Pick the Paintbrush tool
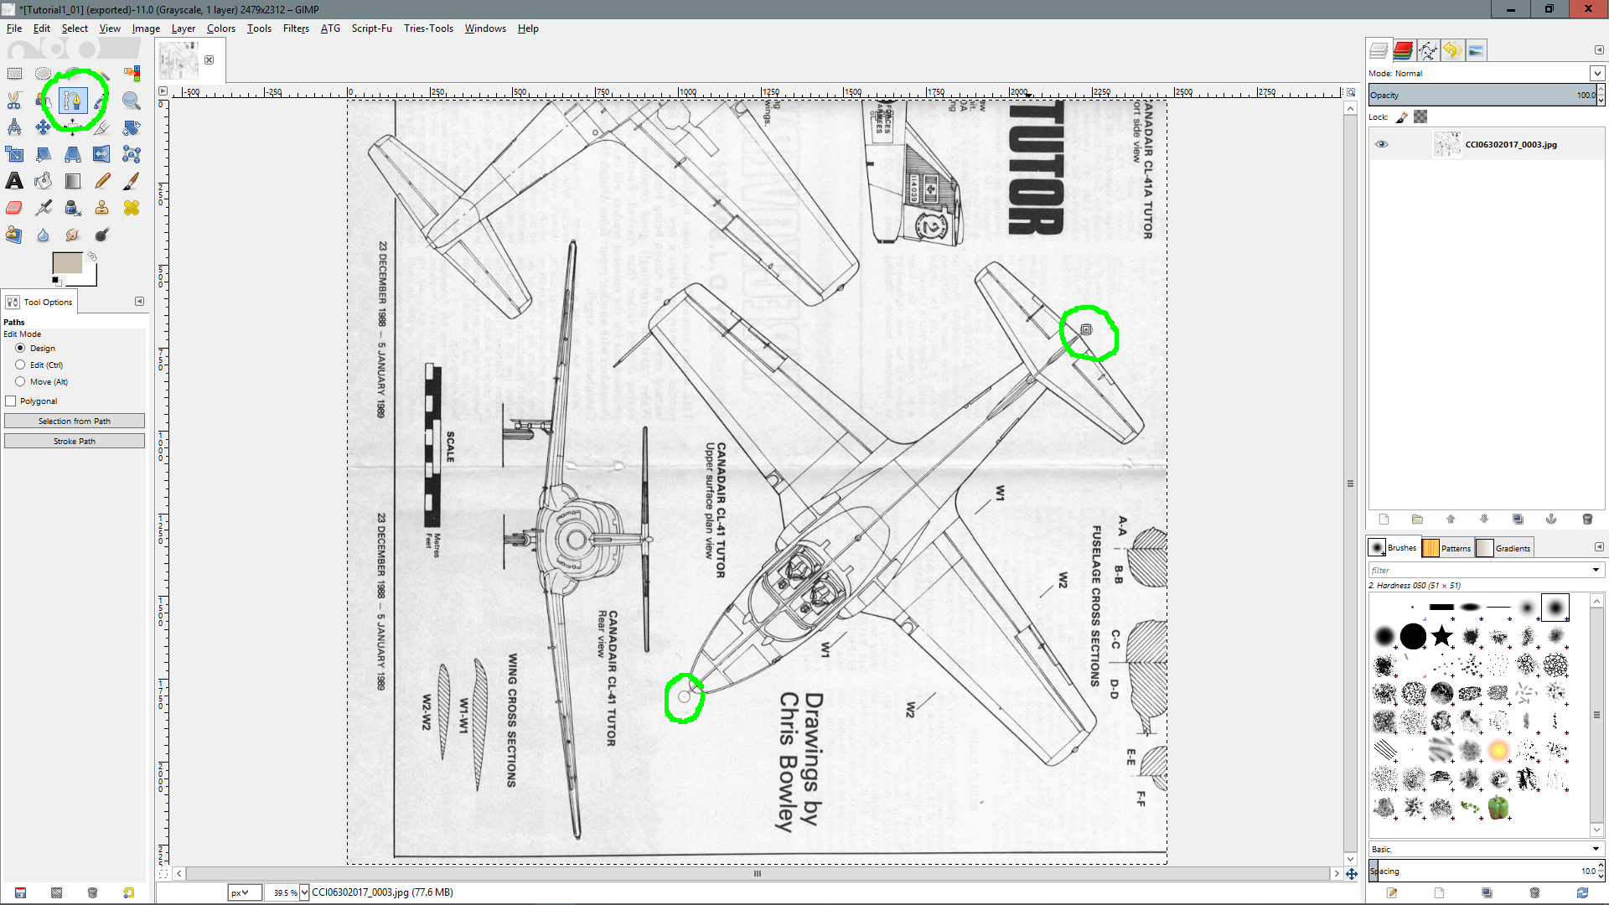 (132, 181)
